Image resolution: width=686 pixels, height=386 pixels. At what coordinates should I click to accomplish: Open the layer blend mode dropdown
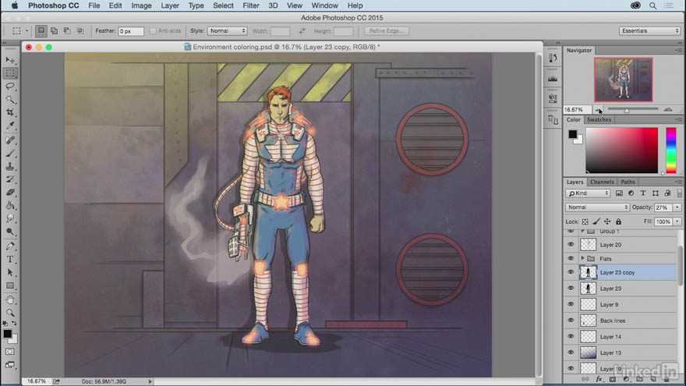(x=597, y=207)
